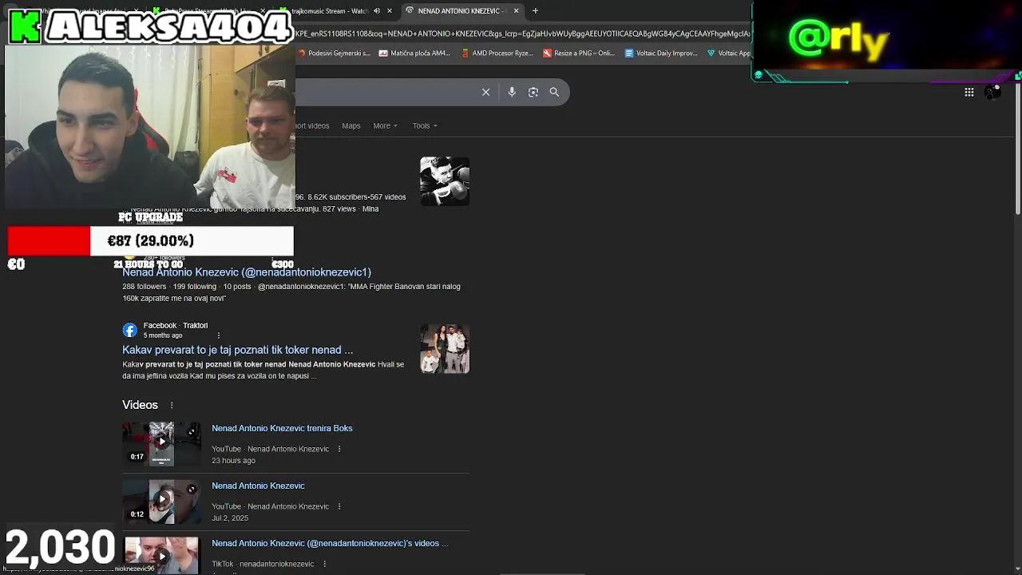Start voice search with the microphone icon
This screenshot has height=575, width=1022.
[x=512, y=92]
